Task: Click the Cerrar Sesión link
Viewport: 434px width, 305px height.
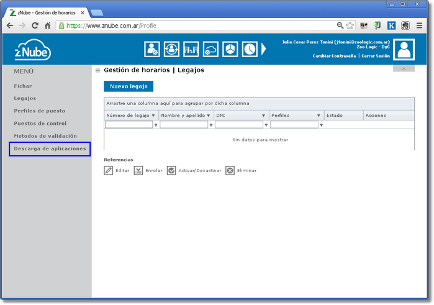Action: click(376, 56)
